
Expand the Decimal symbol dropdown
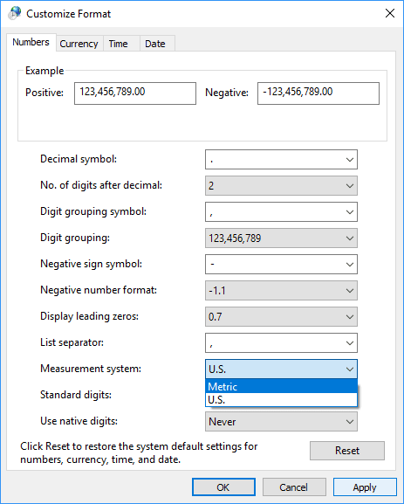(281, 160)
